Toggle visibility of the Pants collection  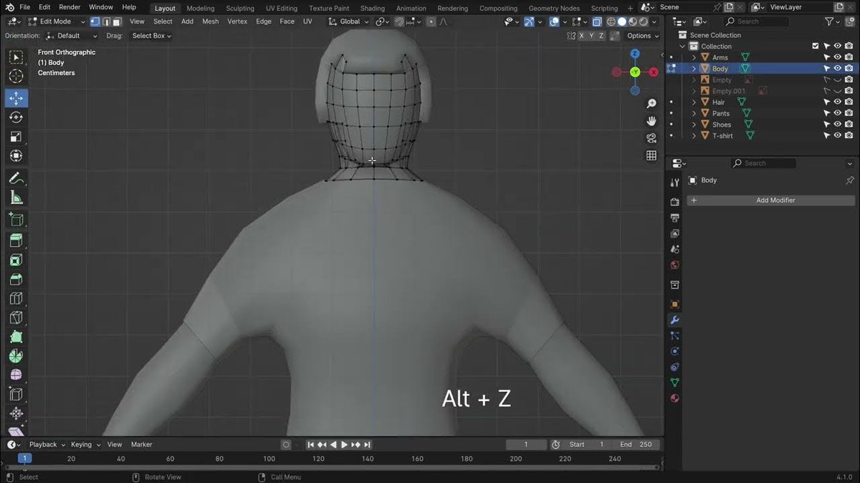(838, 113)
